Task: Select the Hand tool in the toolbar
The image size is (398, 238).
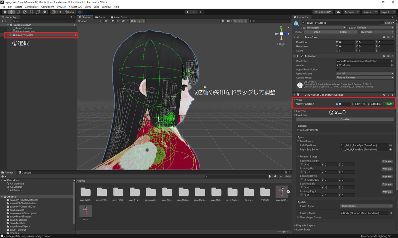Action: click(x=5, y=12)
